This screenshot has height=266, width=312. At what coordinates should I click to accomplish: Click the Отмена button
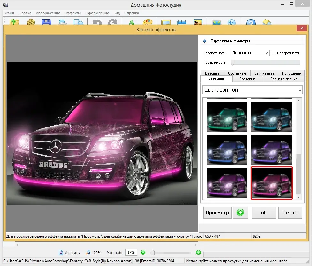coord(290,213)
